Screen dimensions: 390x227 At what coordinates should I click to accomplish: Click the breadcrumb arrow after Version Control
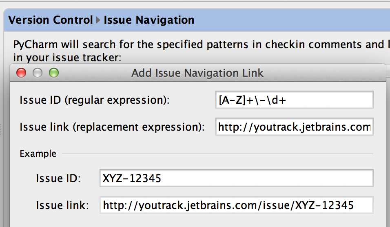pos(98,20)
